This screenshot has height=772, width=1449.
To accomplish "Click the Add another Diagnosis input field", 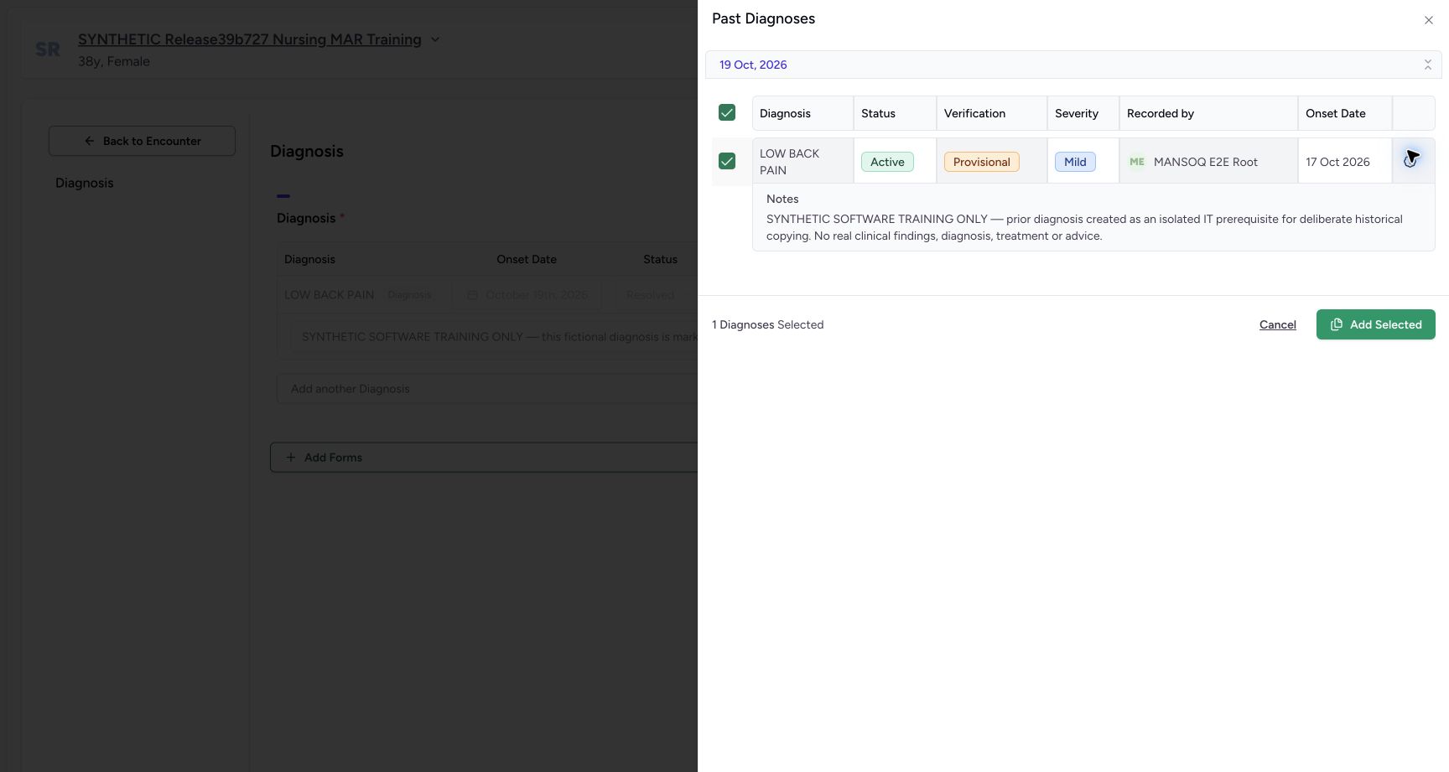I will [x=487, y=389].
